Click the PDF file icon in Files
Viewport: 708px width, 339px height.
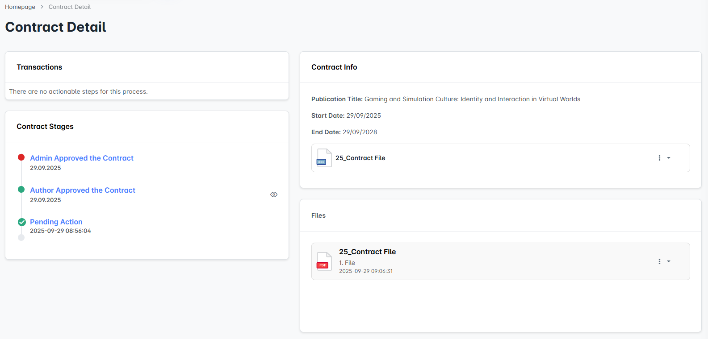tap(324, 261)
